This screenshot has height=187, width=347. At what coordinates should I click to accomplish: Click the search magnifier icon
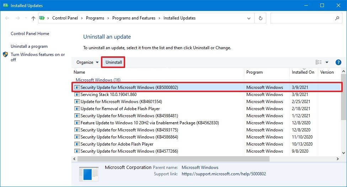pyautogui.click(x=337, y=18)
